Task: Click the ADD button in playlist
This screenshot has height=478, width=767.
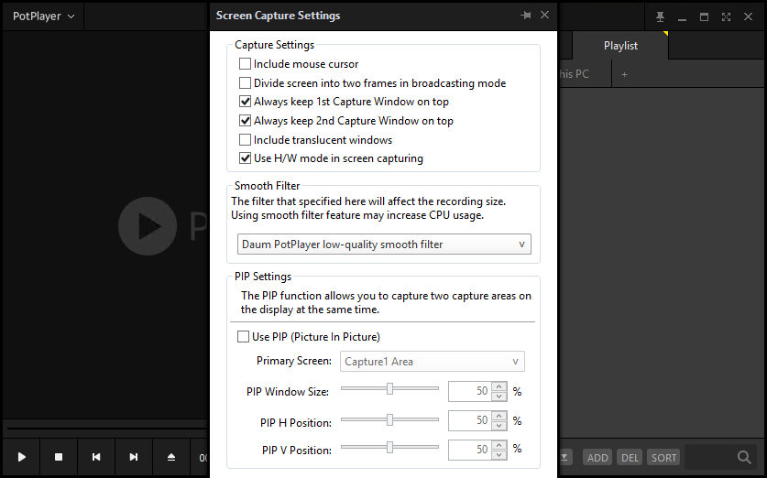Action: coord(597,458)
